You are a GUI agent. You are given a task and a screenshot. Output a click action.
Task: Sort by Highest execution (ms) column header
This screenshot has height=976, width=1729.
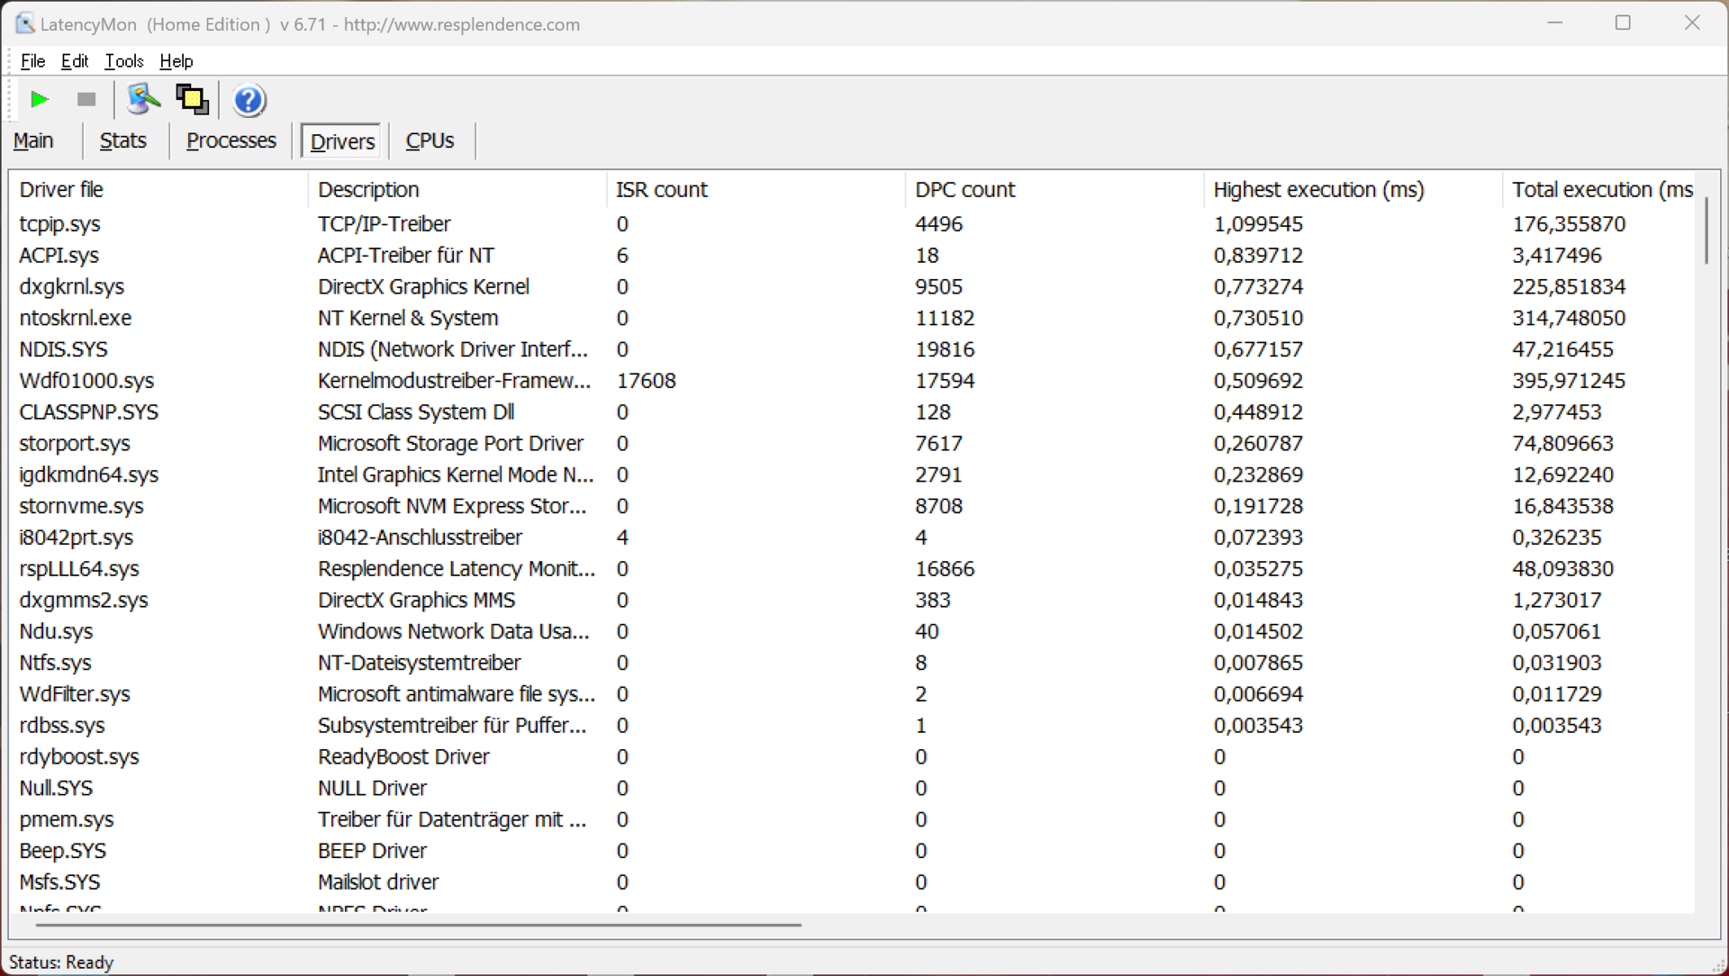(1317, 190)
